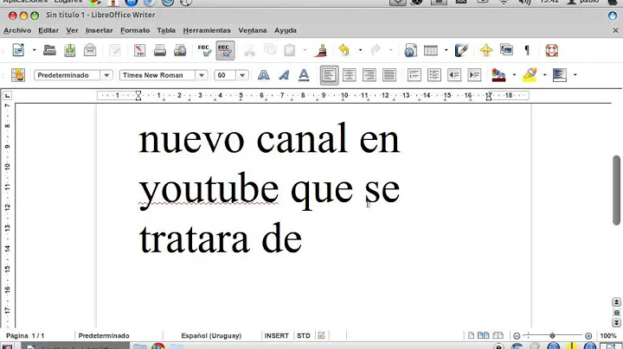The height and width of the screenshot is (349, 623).
Task: Click the vertical scrollbar thumb
Action: click(x=616, y=190)
